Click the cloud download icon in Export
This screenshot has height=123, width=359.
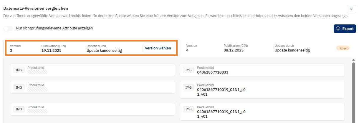tap(338, 29)
